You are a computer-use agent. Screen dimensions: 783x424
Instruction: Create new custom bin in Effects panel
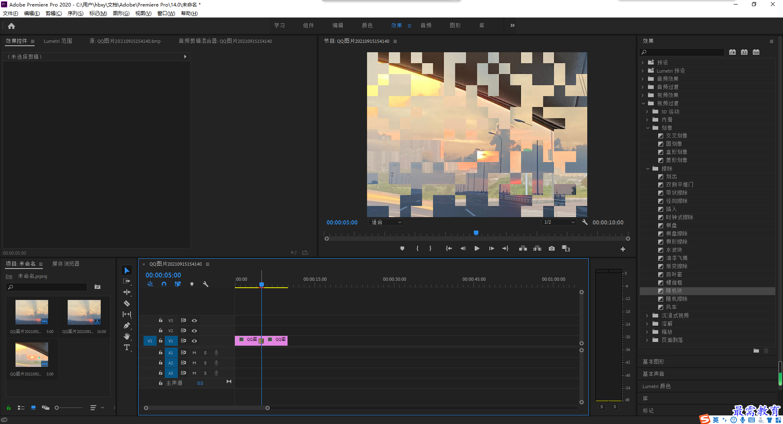coord(756,351)
